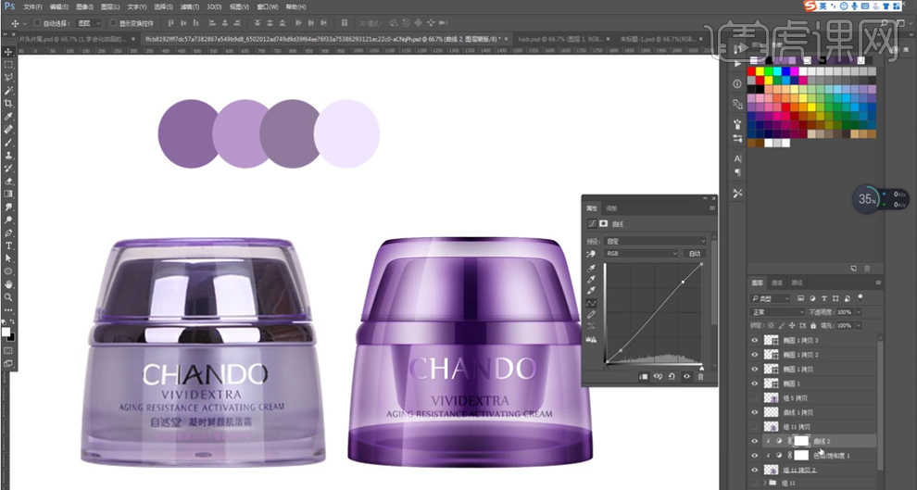
Task: Select the Gradient tool
Action: [x=8, y=195]
